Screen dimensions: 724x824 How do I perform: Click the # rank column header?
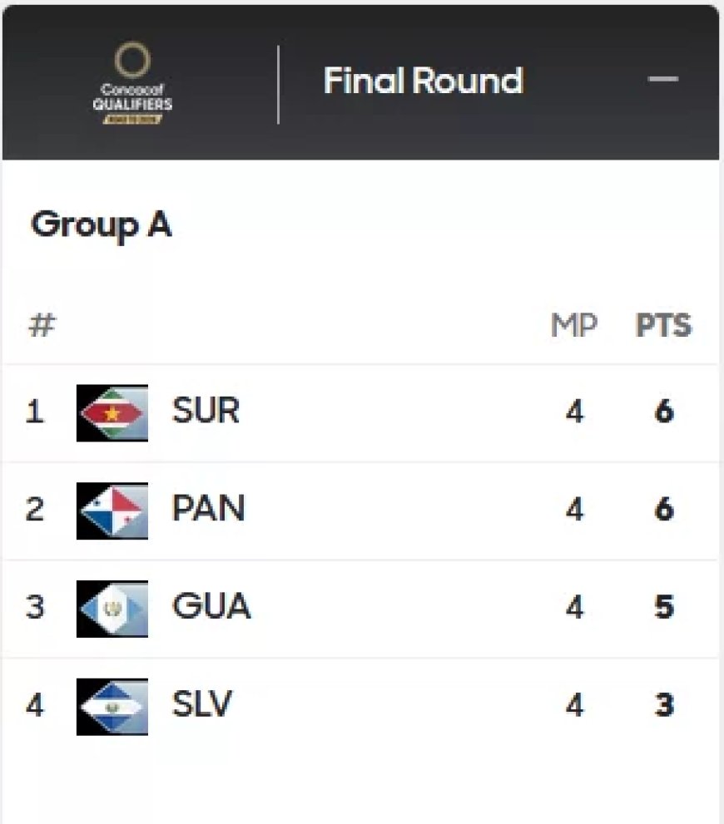(42, 326)
